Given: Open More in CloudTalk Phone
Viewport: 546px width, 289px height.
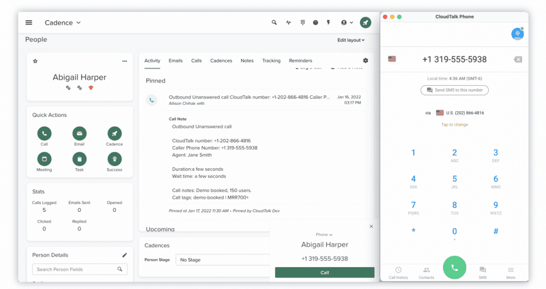Looking at the screenshot, I should tap(511, 273).
